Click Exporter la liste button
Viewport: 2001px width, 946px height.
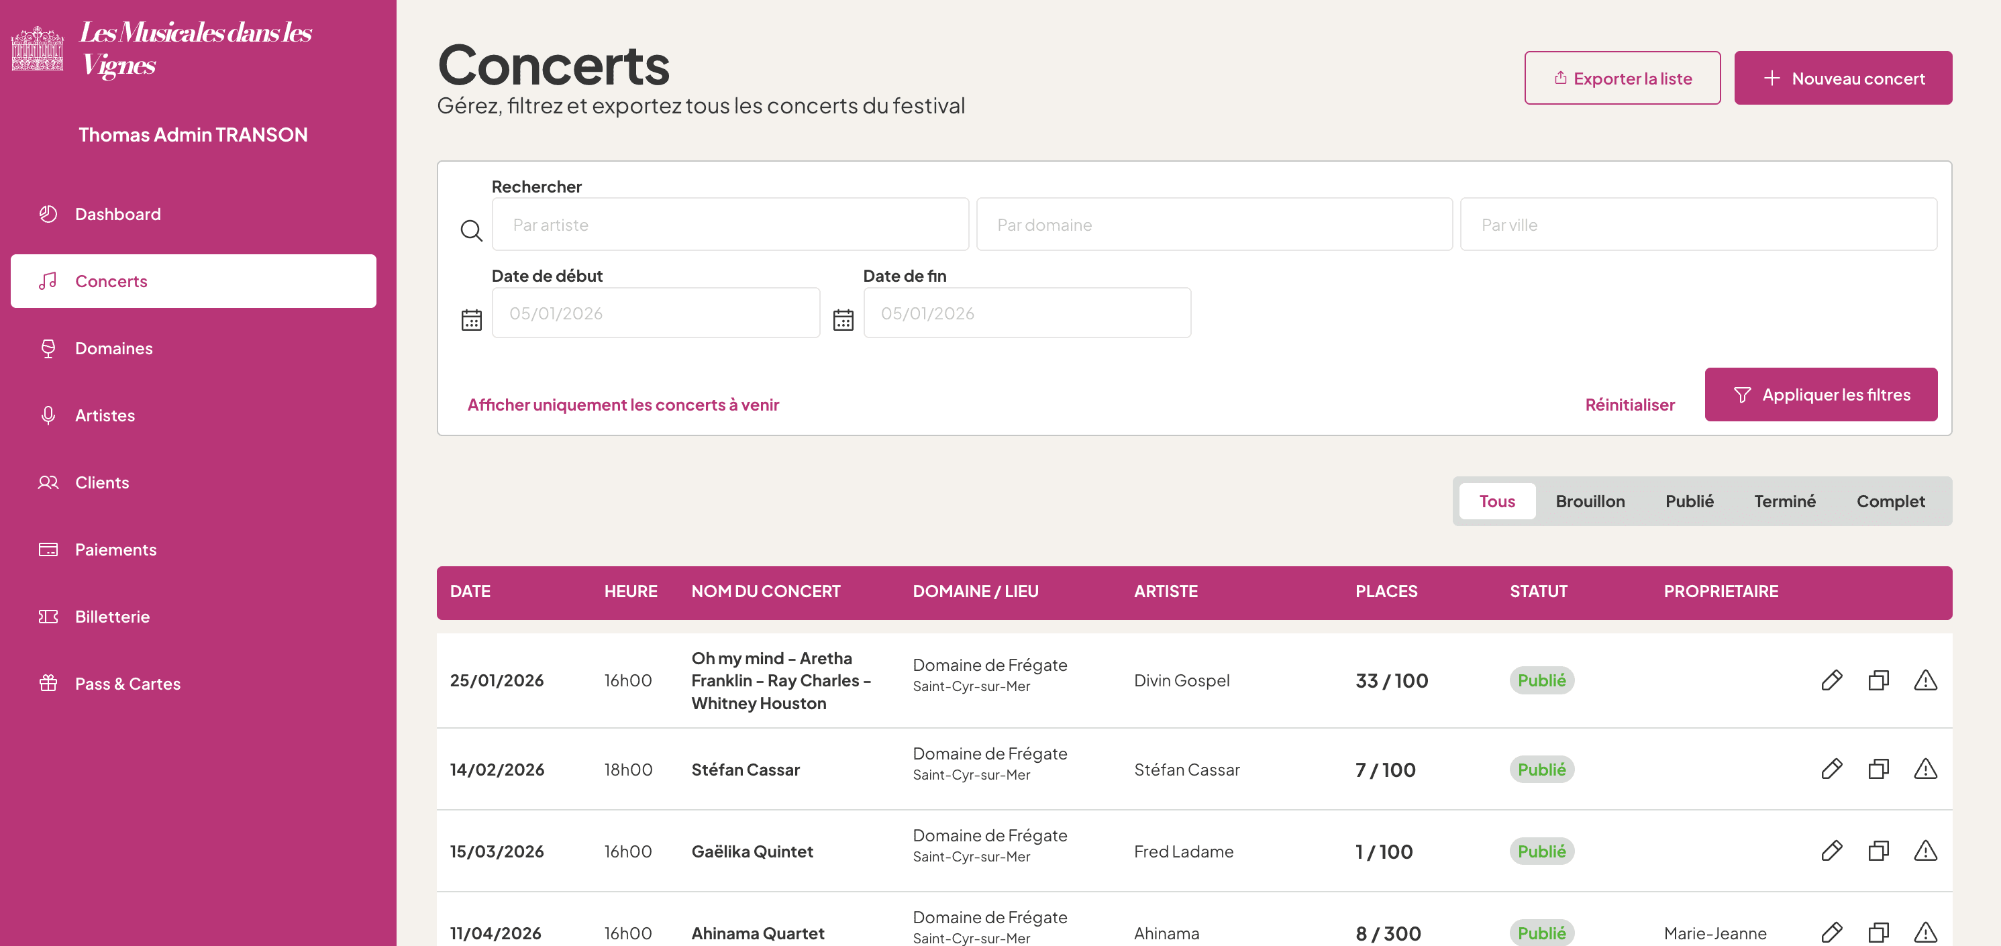[x=1622, y=78]
